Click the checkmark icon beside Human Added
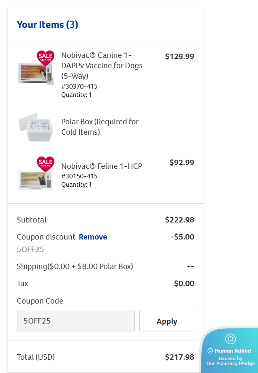 pos(210,351)
